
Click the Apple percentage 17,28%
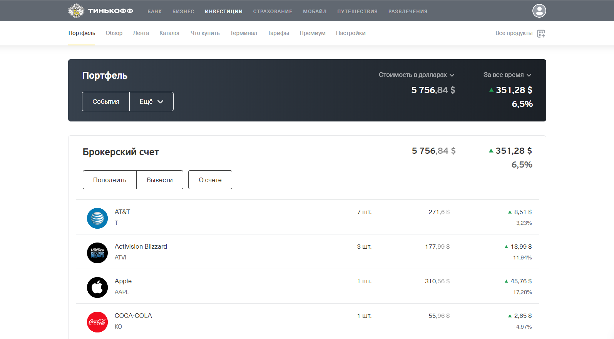click(x=522, y=292)
